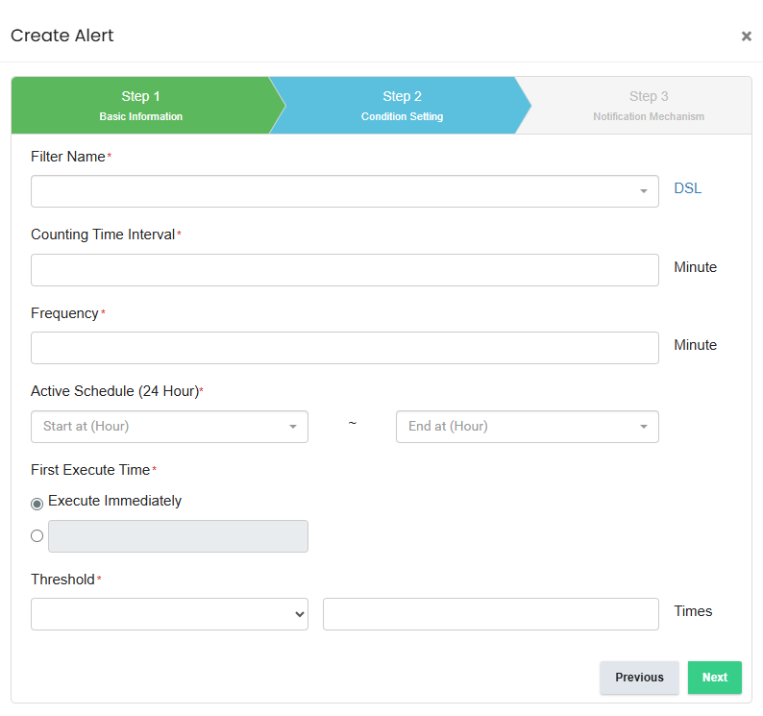
Task: Click the Threshold label
Action: (x=62, y=580)
